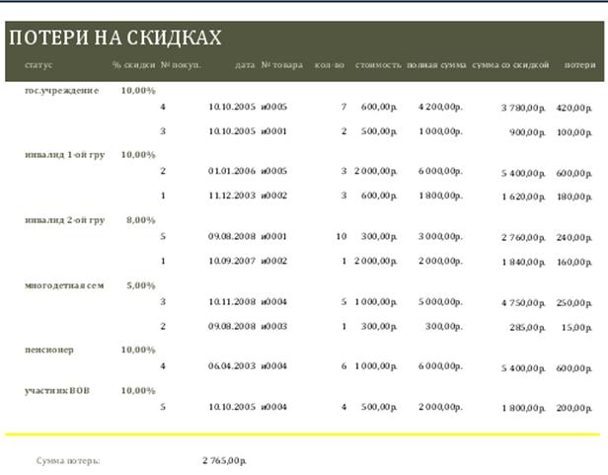Click the пенсионер group label
Screen dimensions: 608x475
48,350
